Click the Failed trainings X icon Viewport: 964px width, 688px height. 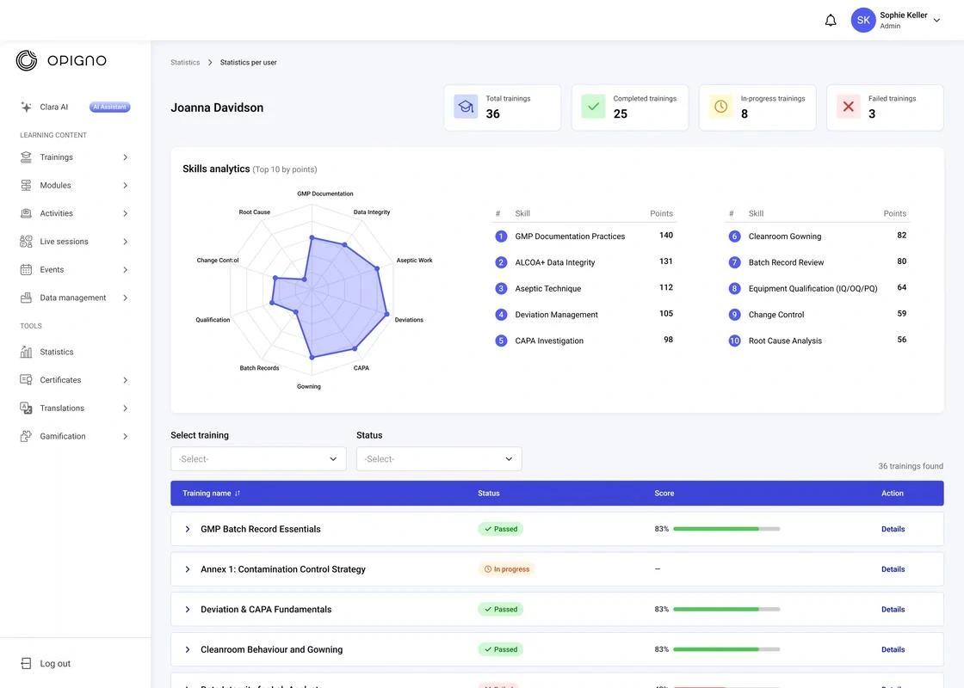click(x=849, y=107)
